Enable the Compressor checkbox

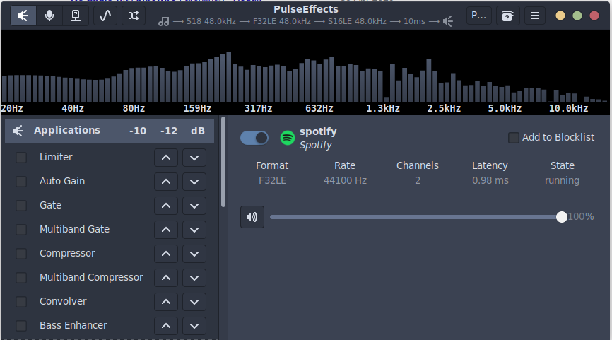(x=21, y=253)
